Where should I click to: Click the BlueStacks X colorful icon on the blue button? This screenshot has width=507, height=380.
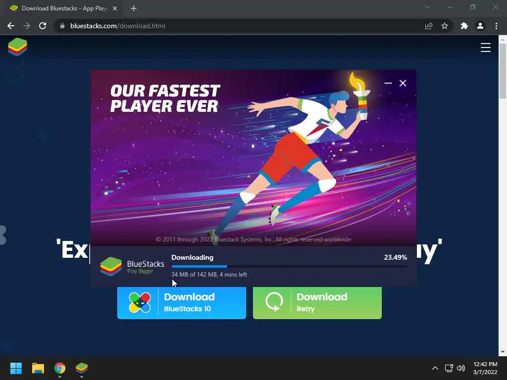point(140,302)
